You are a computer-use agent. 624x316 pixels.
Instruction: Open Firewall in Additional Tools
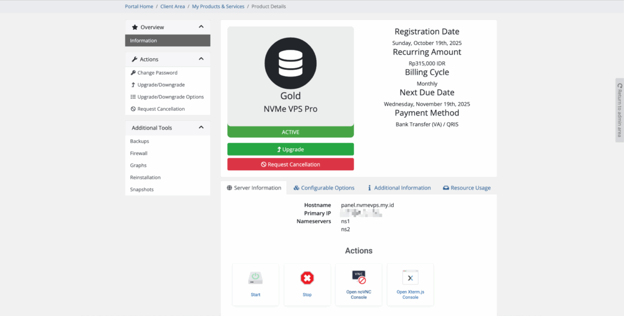[x=139, y=153]
